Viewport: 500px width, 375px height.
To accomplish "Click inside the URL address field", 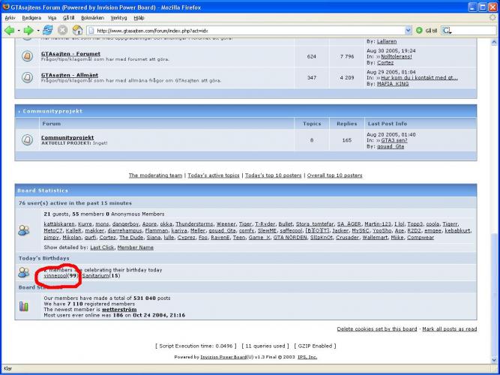I will tap(247, 31).
